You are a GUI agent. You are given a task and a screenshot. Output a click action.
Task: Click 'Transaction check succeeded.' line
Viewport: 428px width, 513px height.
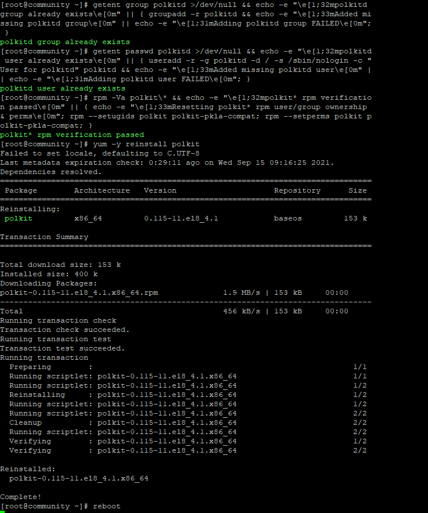65,330
